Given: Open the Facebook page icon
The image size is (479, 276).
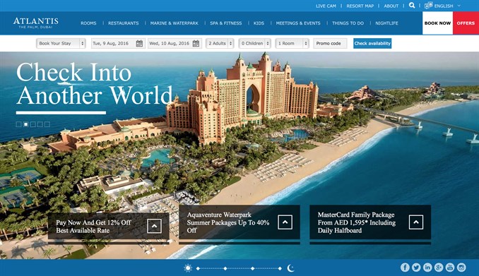Looking at the screenshot, I should (x=405, y=268).
